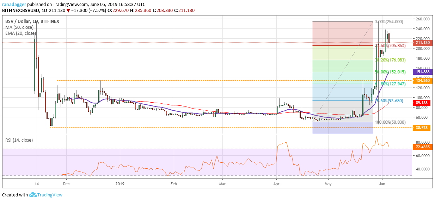Click the 38.528 support level price tag
Screen dimensions: 435x201
(422, 128)
